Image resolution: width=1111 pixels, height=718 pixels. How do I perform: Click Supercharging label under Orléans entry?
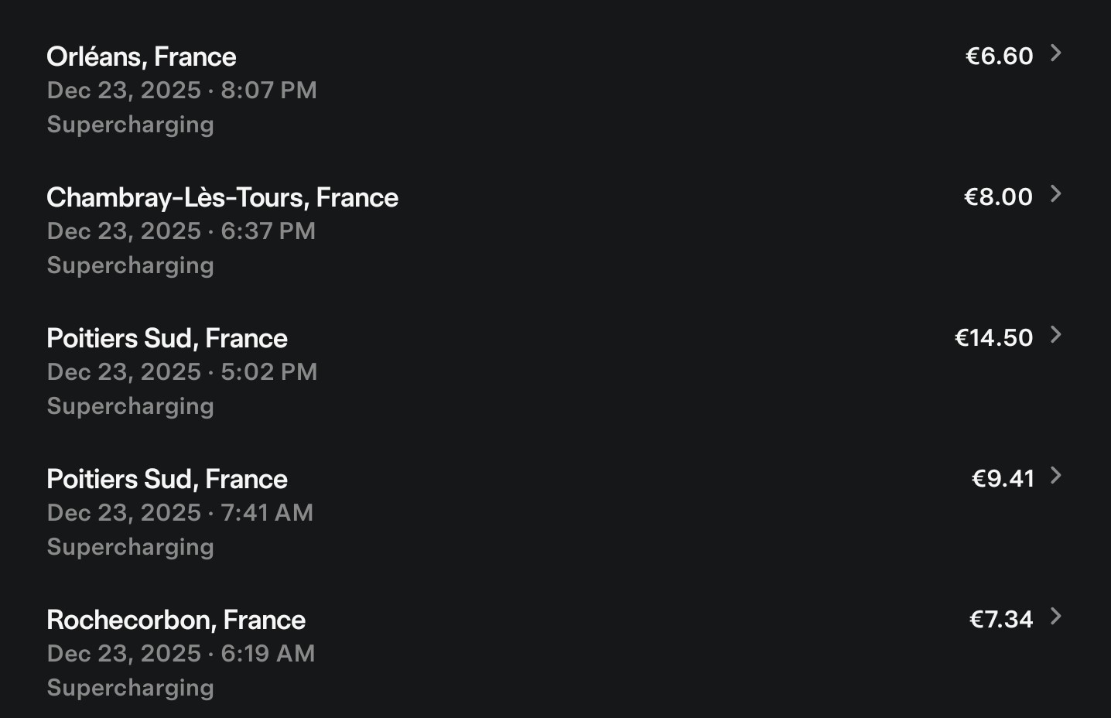[130, 125]
